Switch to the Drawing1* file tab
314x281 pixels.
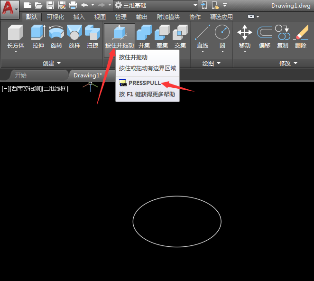88,75
